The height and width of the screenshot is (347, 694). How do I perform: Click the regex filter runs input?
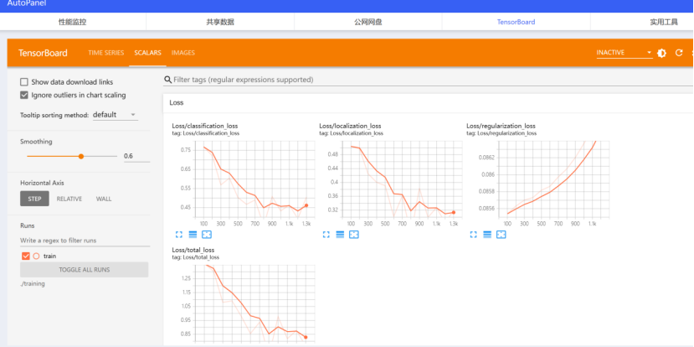(x=85, y=241)
